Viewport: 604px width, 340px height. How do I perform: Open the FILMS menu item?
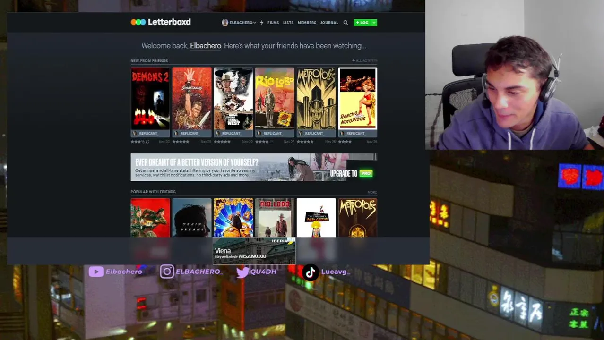point(273,23)
